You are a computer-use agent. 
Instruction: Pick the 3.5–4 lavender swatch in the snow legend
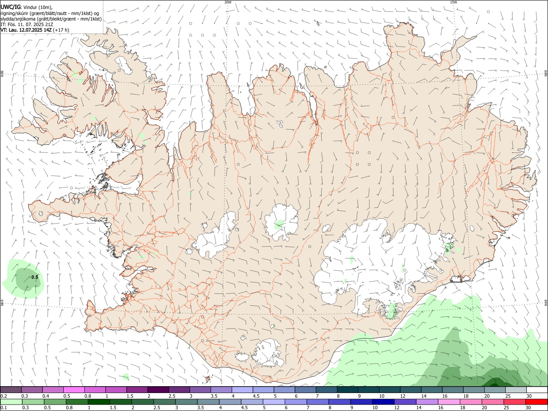coord(221,390)
